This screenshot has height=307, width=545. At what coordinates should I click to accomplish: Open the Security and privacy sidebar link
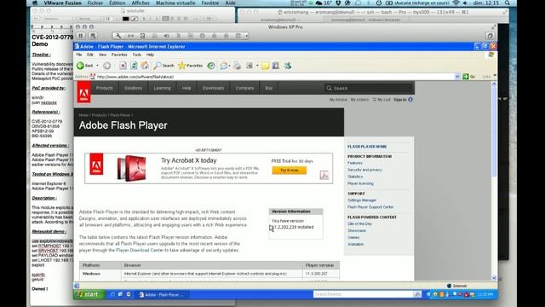[x=364, y=170]
